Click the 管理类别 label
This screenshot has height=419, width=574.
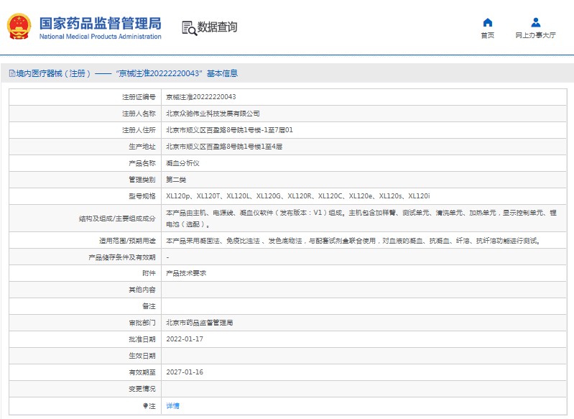click(142, 180)
